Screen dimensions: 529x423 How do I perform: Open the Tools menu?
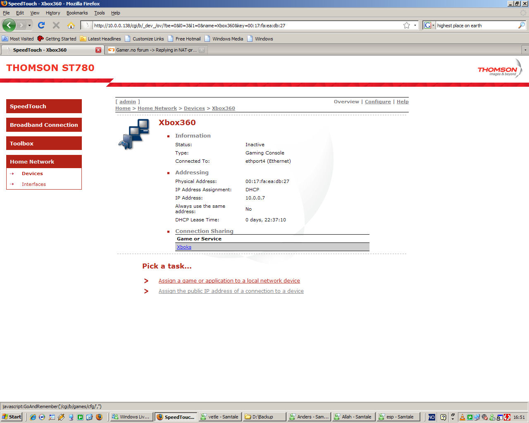(99, 13)
